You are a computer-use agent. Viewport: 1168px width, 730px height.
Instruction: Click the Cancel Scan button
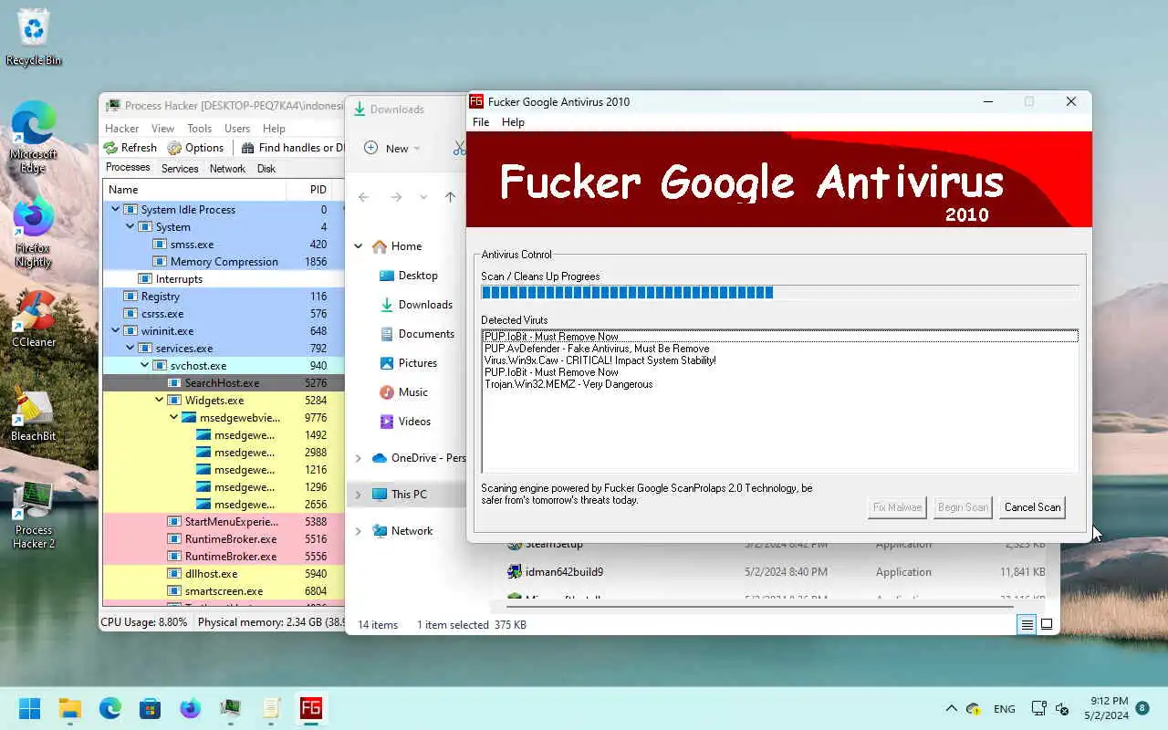pyautogui.click(x=1032, y=507)
